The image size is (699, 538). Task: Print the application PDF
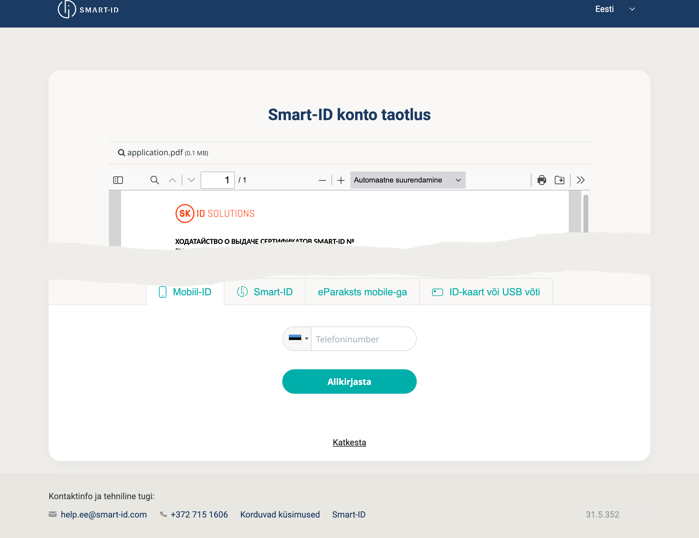pyautogui.click(x=542, y=180)
